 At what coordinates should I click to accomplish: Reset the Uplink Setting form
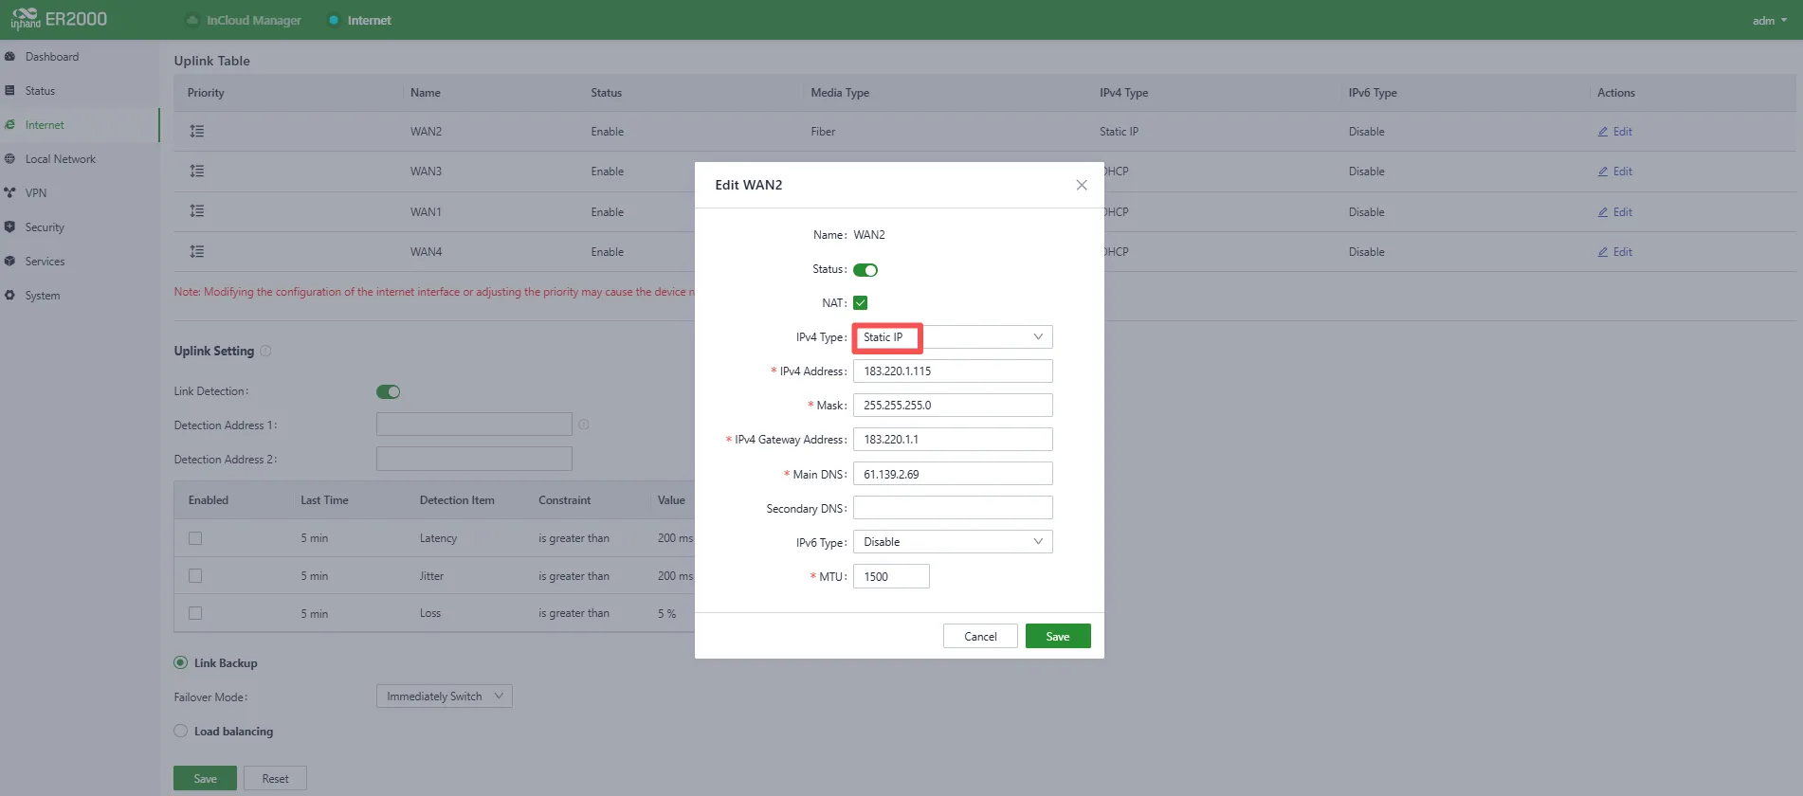[x=275, y=778]
